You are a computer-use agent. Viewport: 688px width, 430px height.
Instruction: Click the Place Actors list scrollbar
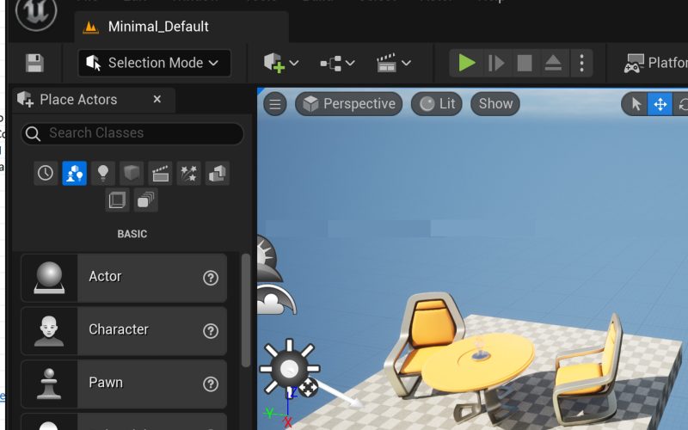click(246, 310)
